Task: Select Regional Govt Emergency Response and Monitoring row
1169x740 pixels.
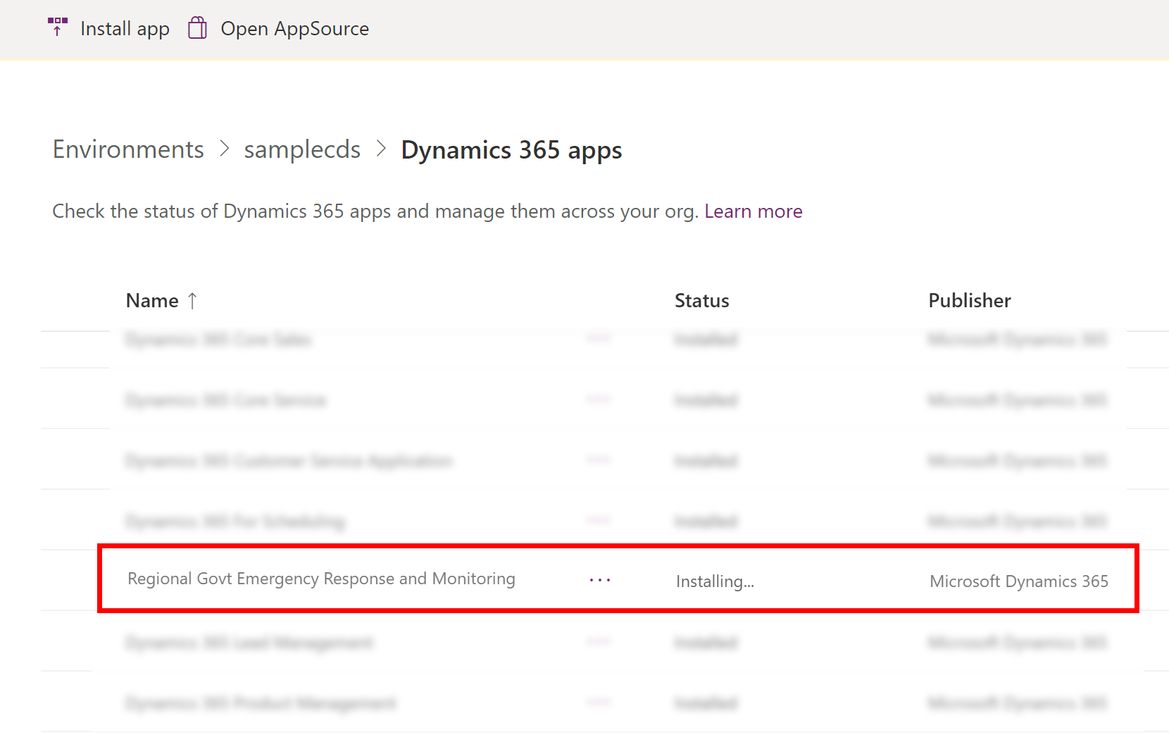Action: click(x=618, y=579)
